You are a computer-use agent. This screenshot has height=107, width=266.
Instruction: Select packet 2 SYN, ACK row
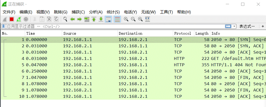[134, 46]
